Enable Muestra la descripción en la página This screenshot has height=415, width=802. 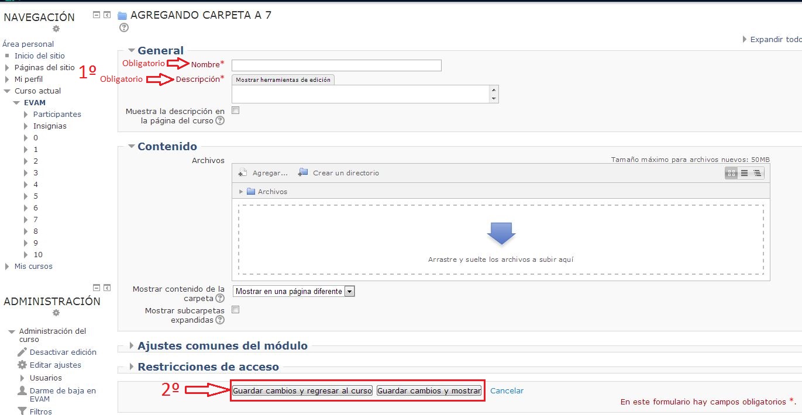pyautogui.click(x=235, y=110)
